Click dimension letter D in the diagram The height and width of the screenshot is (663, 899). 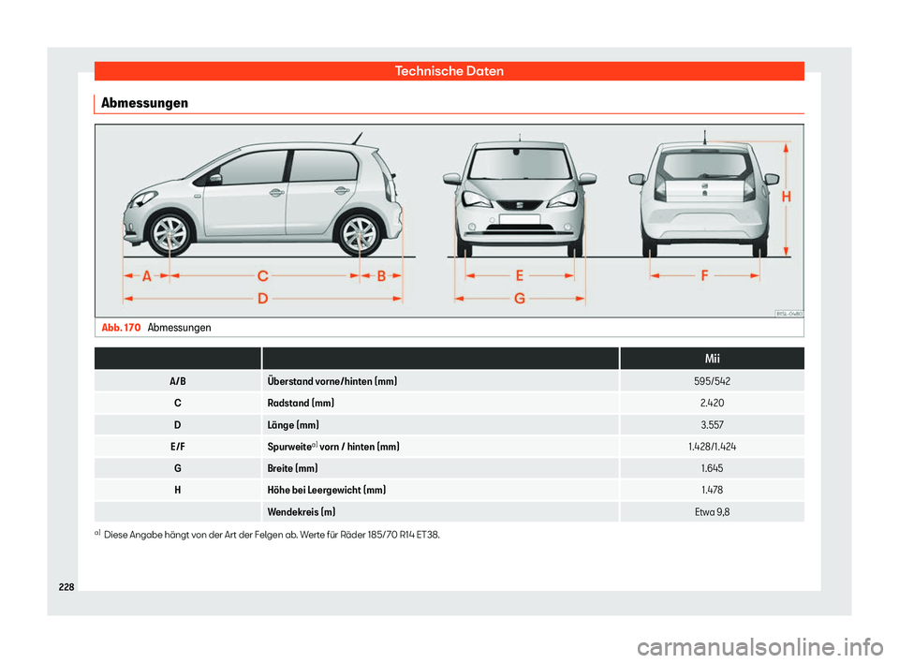tap(263, 299)
